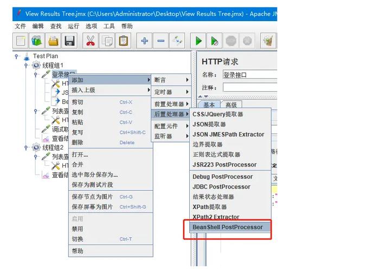The height and width of the screenshot is (271, 380).
Task: Open the 前置处理器 submenu
Action: pyautogui.click(x=171, y=104)
